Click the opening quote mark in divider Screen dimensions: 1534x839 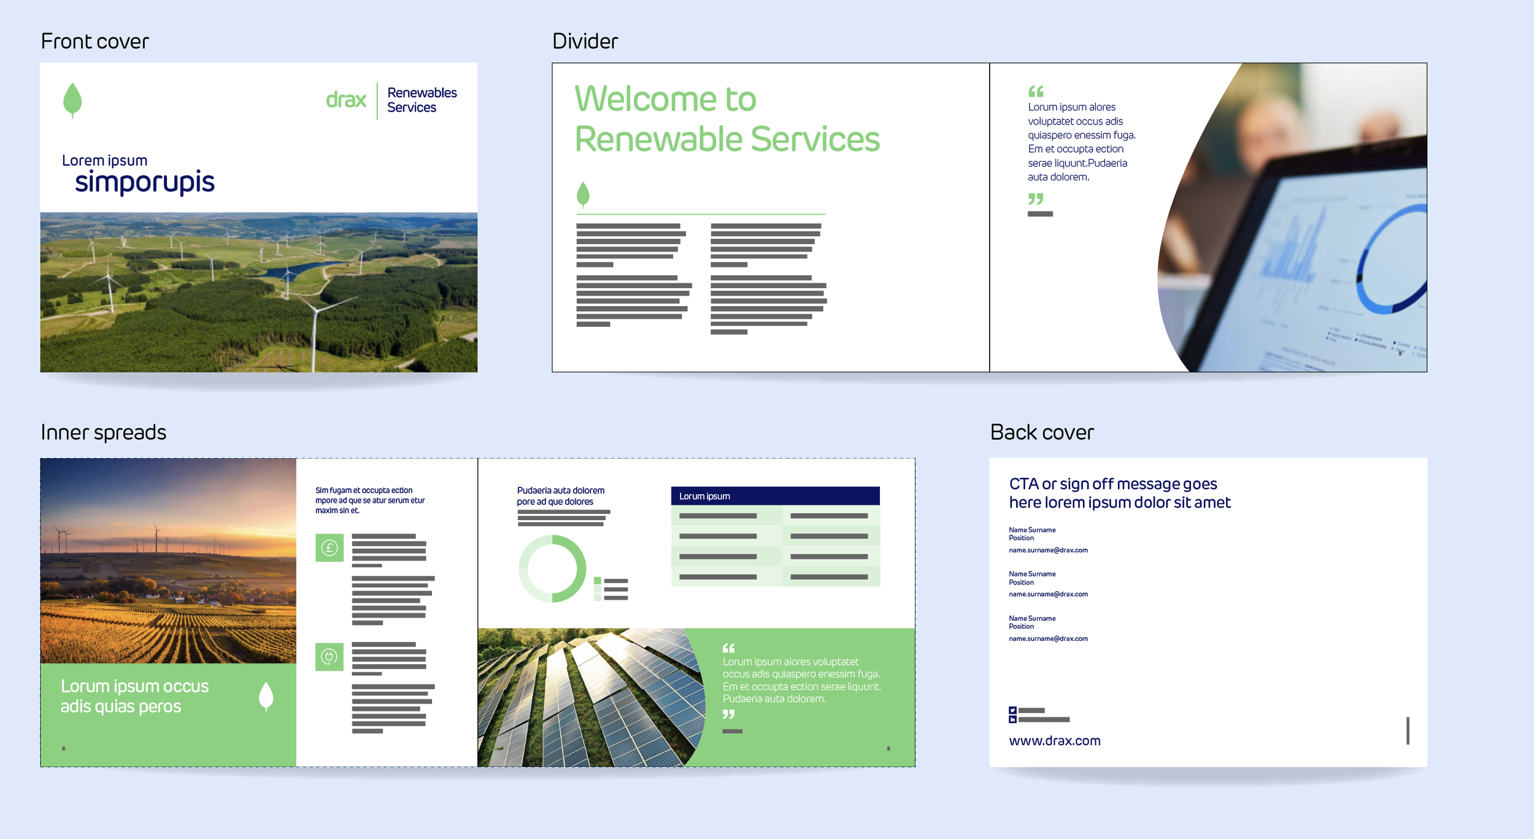pos(1036,91)
